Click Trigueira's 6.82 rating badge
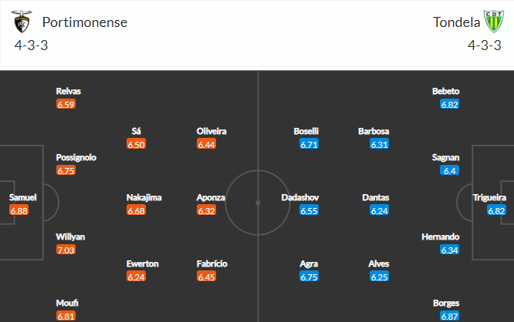514x322 pixels. coord(496,210)
